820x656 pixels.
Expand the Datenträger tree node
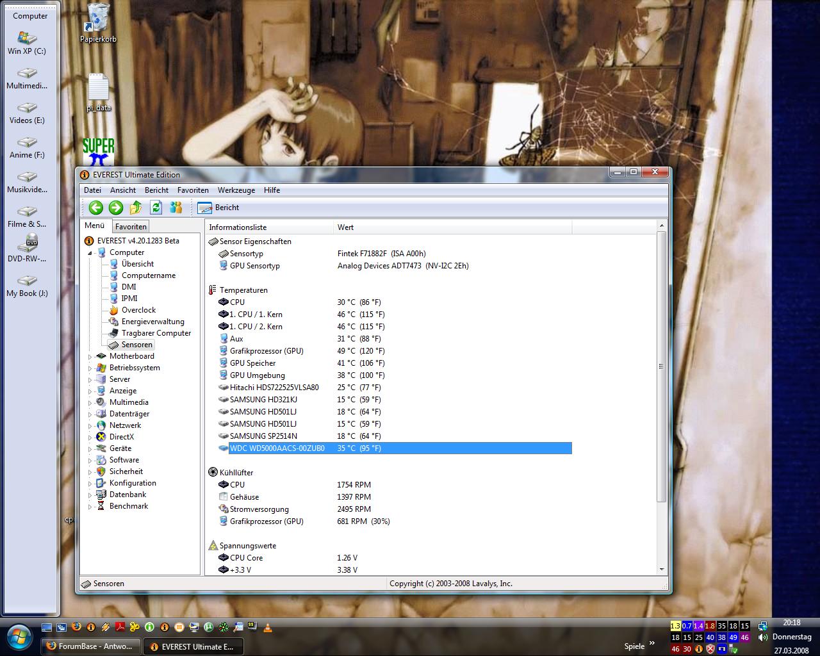click(x=90, y=414)
